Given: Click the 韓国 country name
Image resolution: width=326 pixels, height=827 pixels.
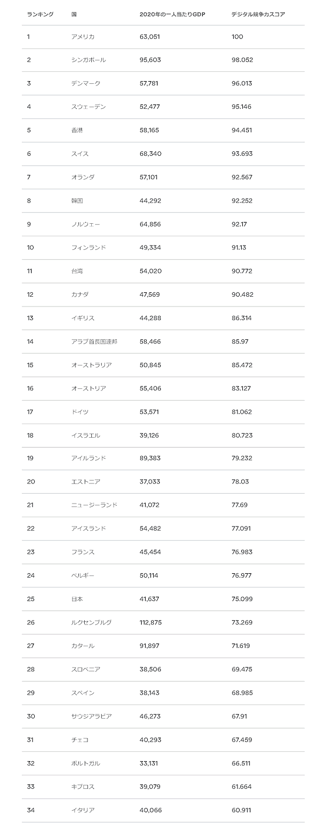Looking at the screenshot, I should [x=77, y=200].
